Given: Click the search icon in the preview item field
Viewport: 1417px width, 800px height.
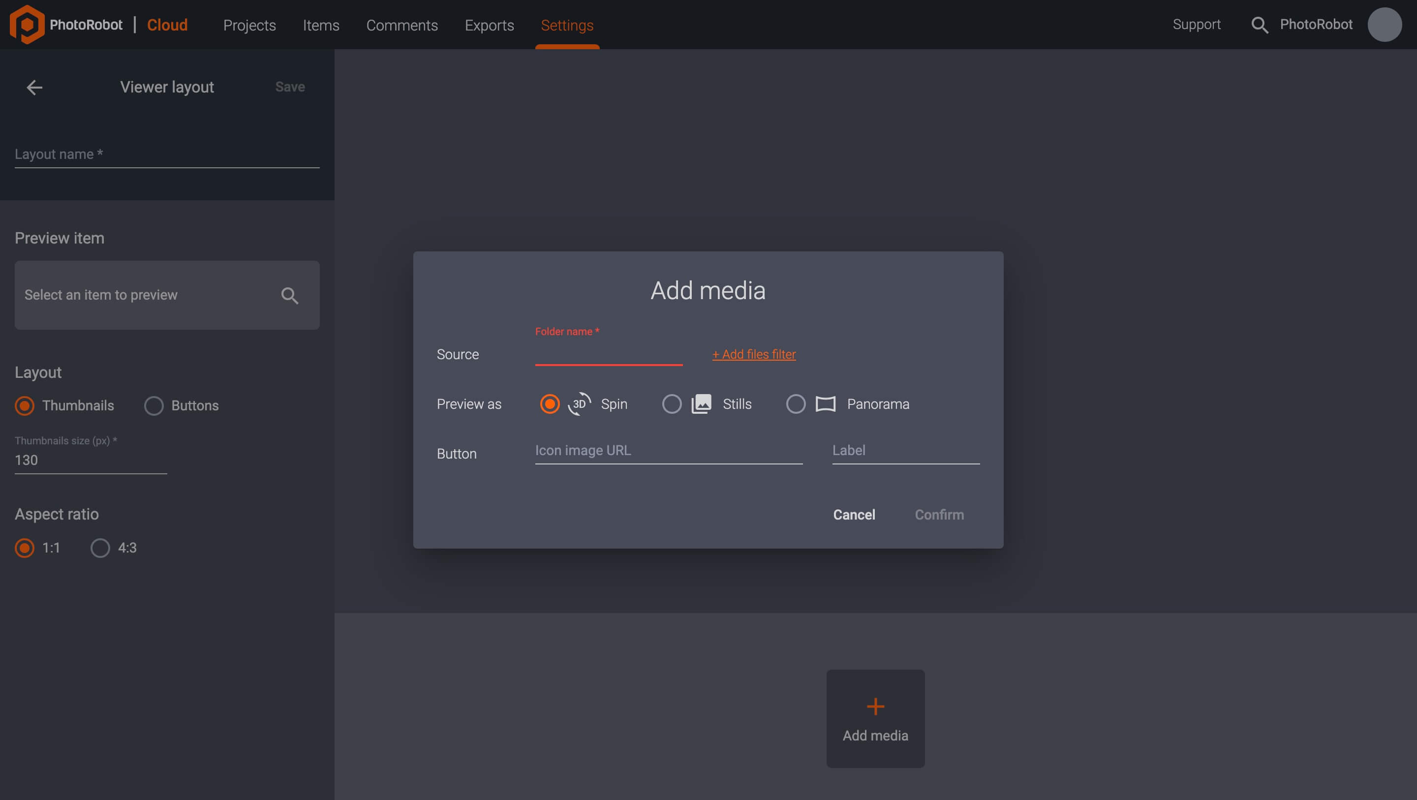Looking at the screenshot, I should point(290,296).
